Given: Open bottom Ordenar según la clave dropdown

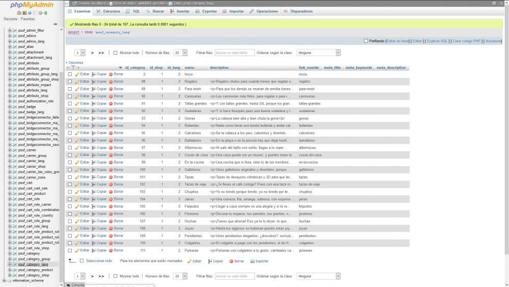Looking at the screenshot, I should (319, 276).
